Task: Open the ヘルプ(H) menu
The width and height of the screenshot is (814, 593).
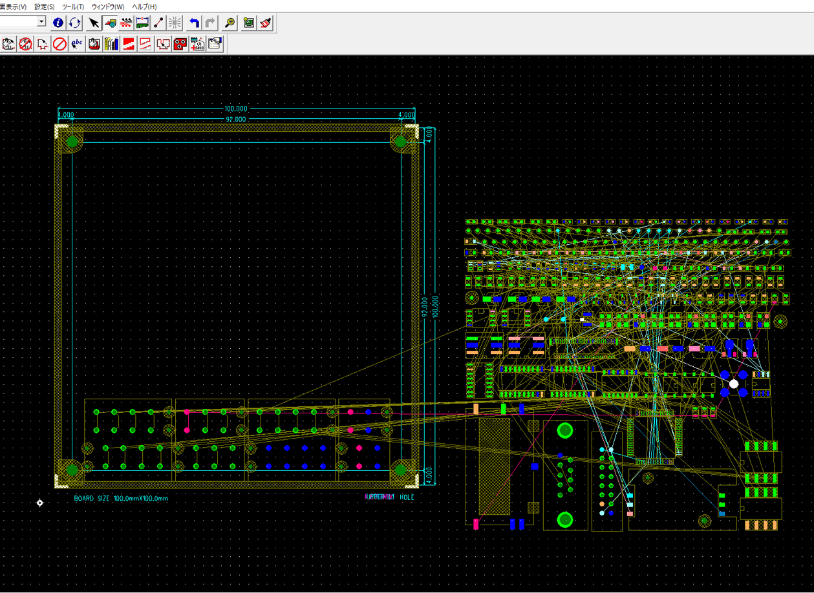Action: coord(144,6)
